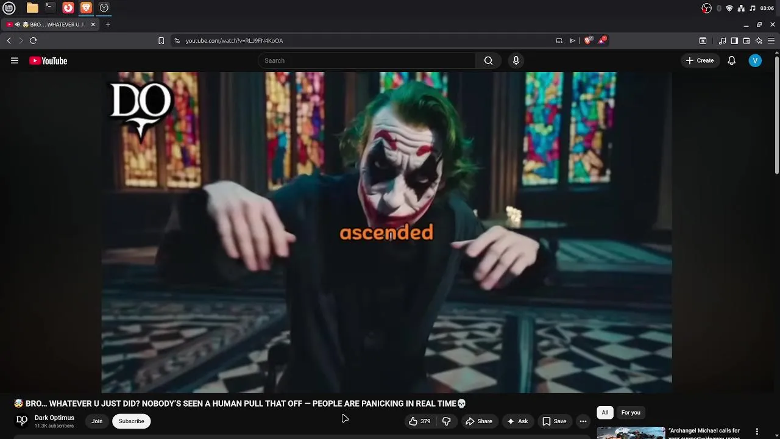Switch to OBS Studio in the panel
The height and width of the screenshot is (439, 780).
pos(104,8)
